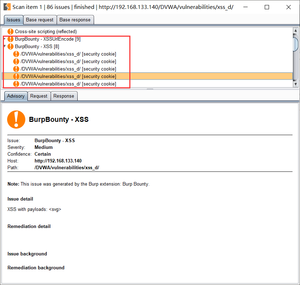
Task: Click the Remediation detail heading
Action: coord(29,227)
